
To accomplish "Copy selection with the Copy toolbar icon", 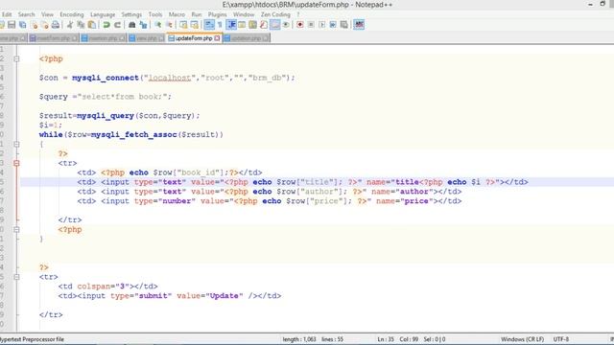I will pos(81,25).
